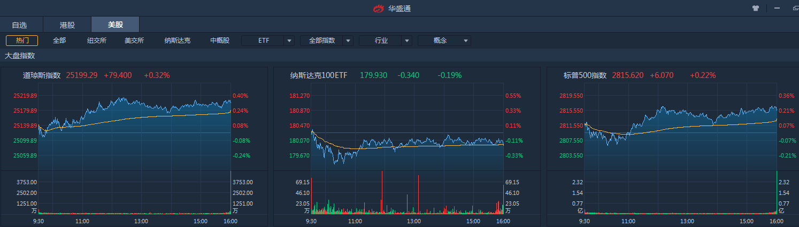Image resolution: width=799 pixels, height=227 pixels.
Task: Open the 港股 market tab
Action: pyautogui.click(x=67, y=25)
